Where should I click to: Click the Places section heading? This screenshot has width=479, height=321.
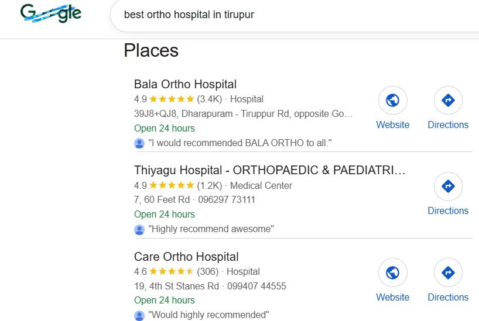coord(151,51)
